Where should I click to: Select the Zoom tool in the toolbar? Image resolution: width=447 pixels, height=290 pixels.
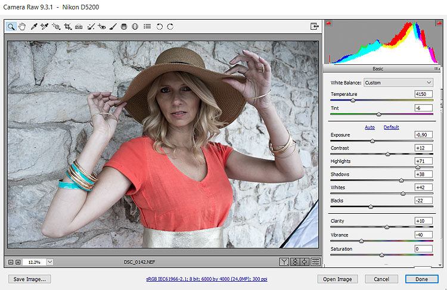coord(11,26)
